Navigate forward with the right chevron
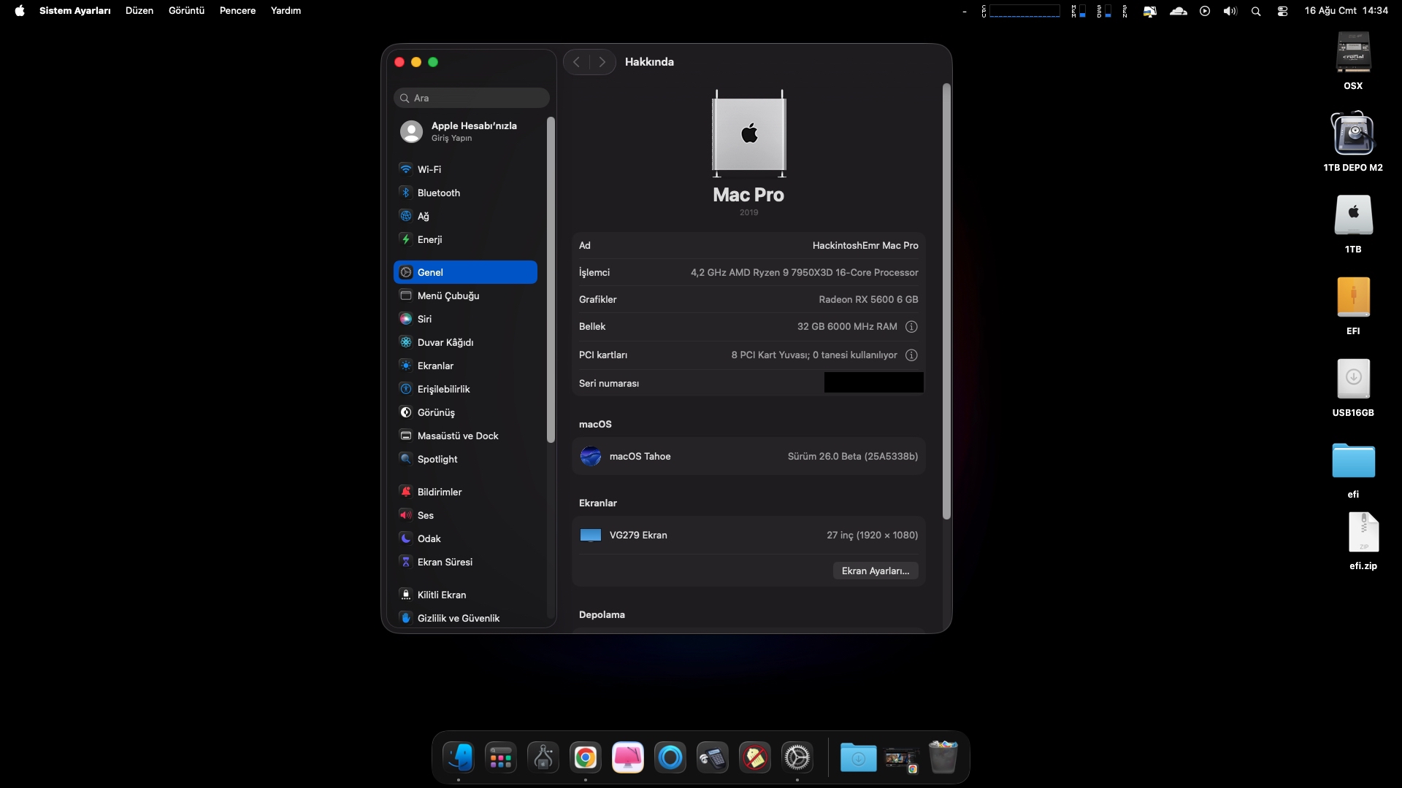The width and height of the screenshot is (1402, 788). (x=602, y=62)
